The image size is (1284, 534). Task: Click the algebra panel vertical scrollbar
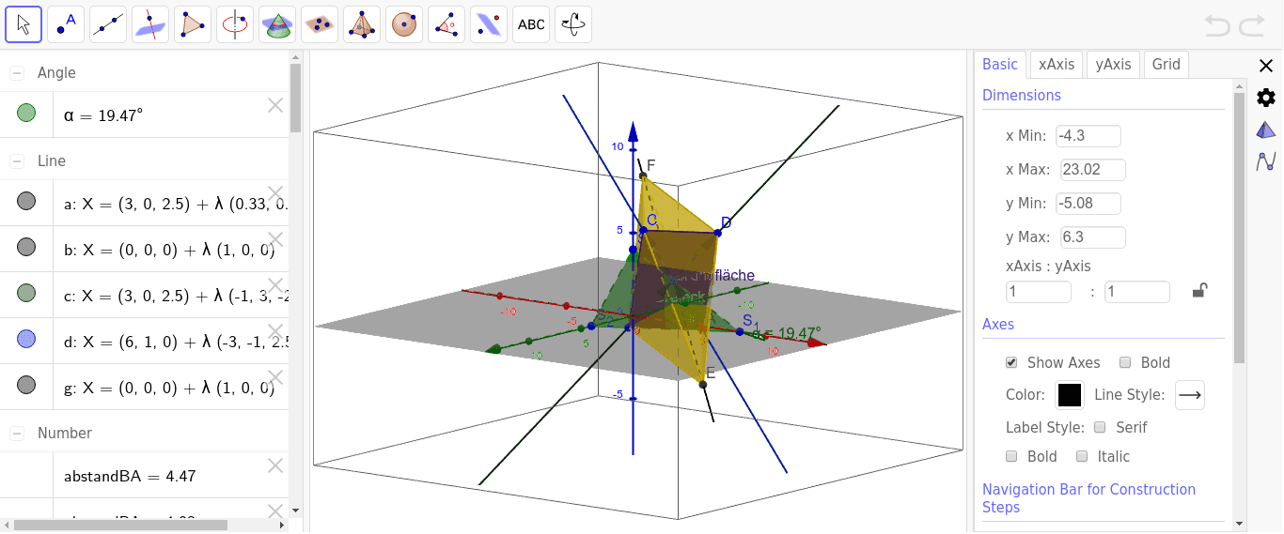(296, 98)
